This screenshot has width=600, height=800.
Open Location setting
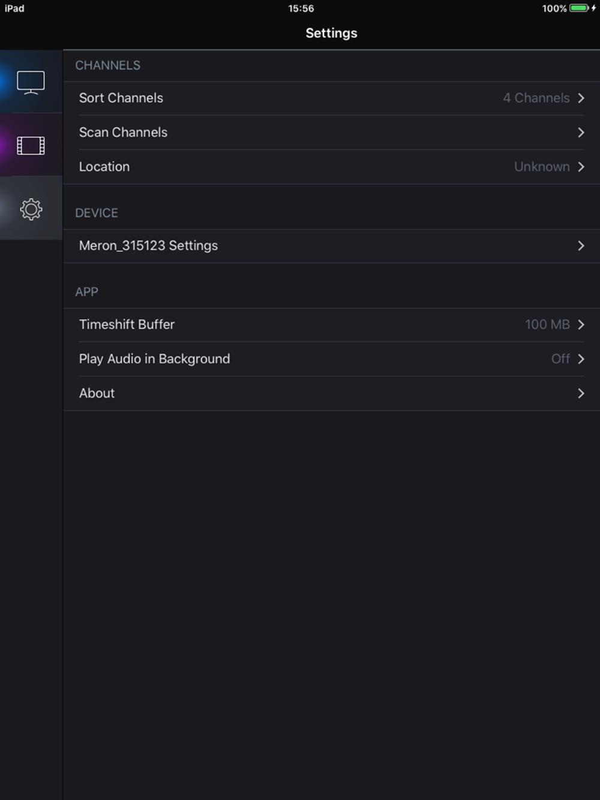104,167
